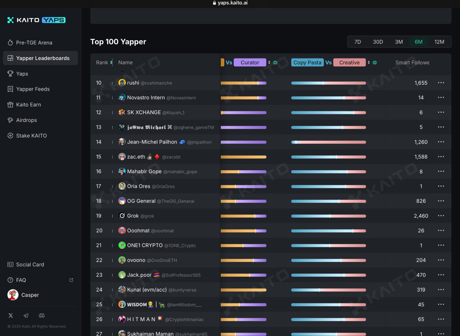Image resolution: width=460 pixels, height=336 pixels.
Task: Click zac.eth's smart followers value 1,588
Action: (421, 157)
